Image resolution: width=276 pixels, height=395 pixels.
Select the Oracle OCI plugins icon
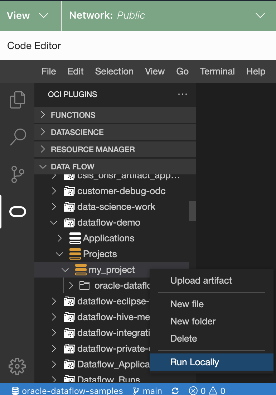[18, 212]
